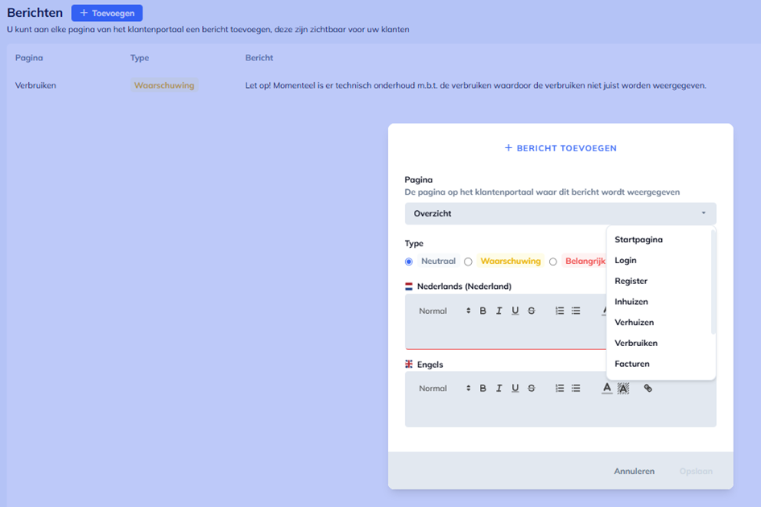Open text color picker in Engels editor

(606, 388)
